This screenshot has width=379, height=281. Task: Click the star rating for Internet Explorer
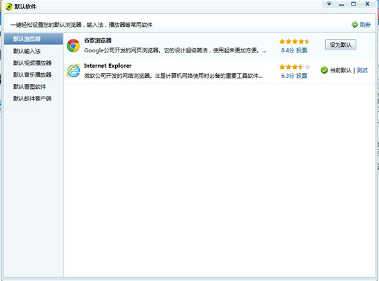pos(294,67)
